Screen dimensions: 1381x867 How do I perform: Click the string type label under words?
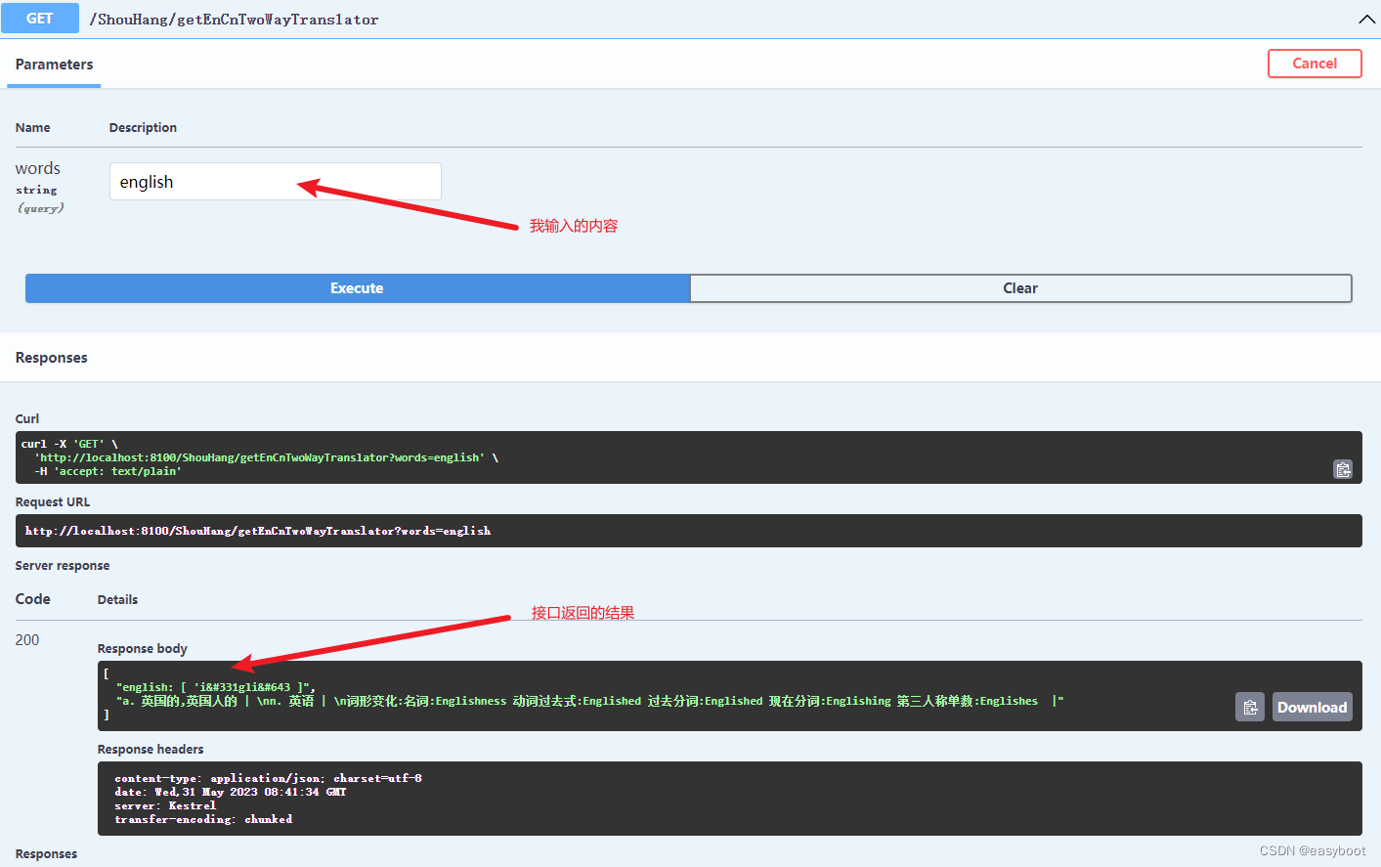[36, 191]
